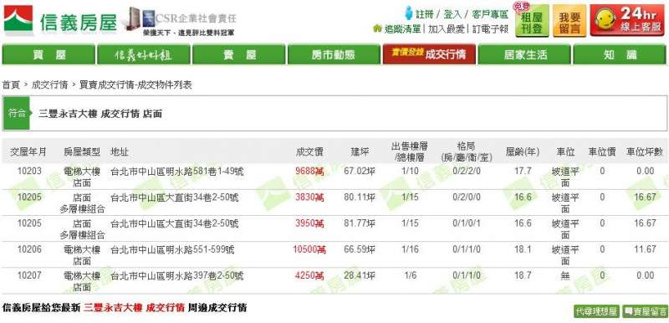Click the 信義房屋 logo icon
This screenshot has height=323, width=669.
(18, 20)
